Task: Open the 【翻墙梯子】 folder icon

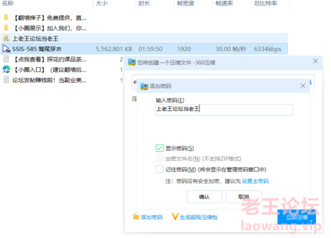Action: click(6, 18)
